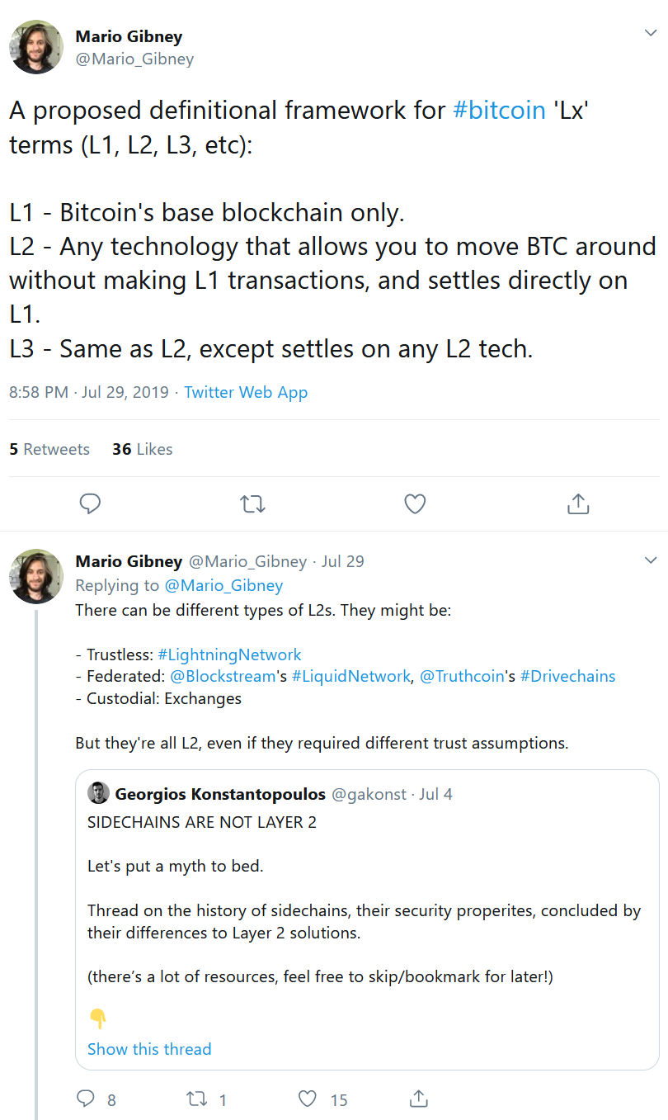Open the #Drivechains hashtag
The image size is (668, 1120).
point(567,676)
